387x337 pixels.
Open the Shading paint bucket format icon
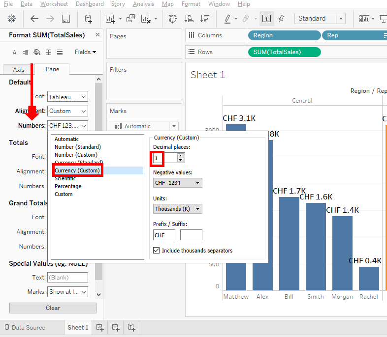pyautogui.click(x=36, y=52)
